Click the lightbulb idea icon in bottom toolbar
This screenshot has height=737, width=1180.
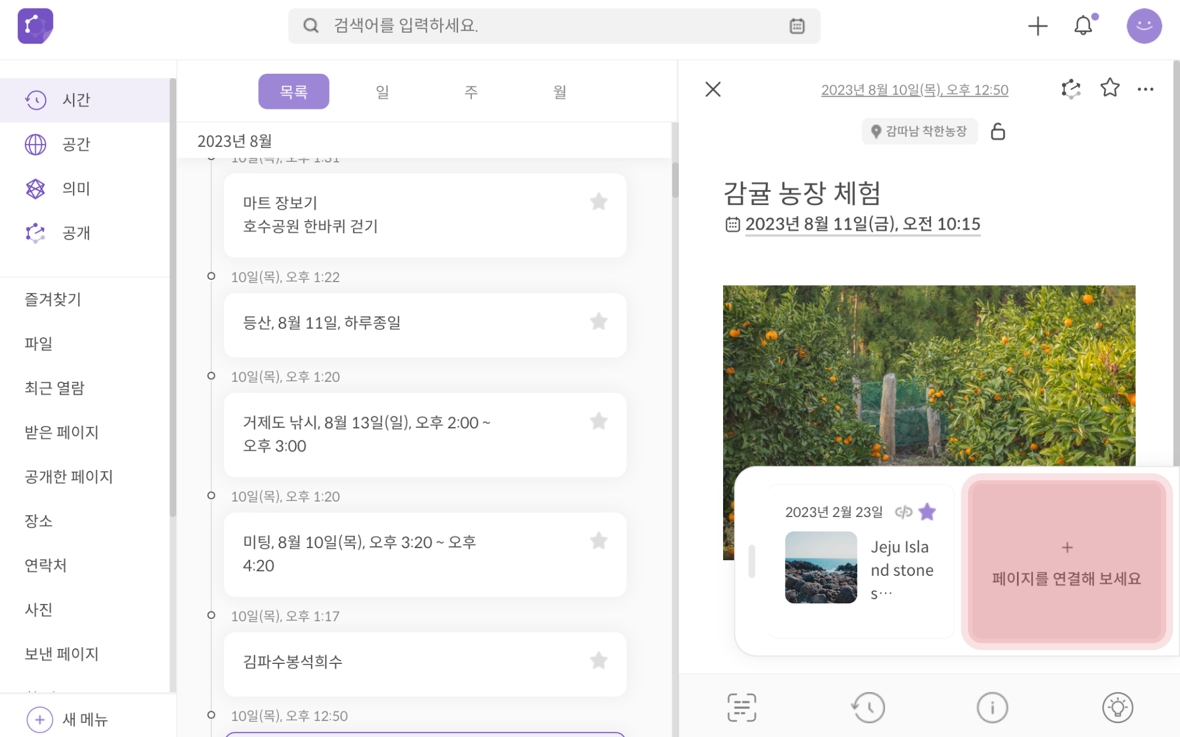(x=1118, y=708)
